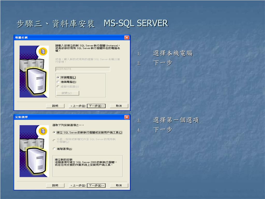Click the yellow computer icon in 安裝選擇 dialog
Viewport: 265px width, 199px height.
coord(43,131)
